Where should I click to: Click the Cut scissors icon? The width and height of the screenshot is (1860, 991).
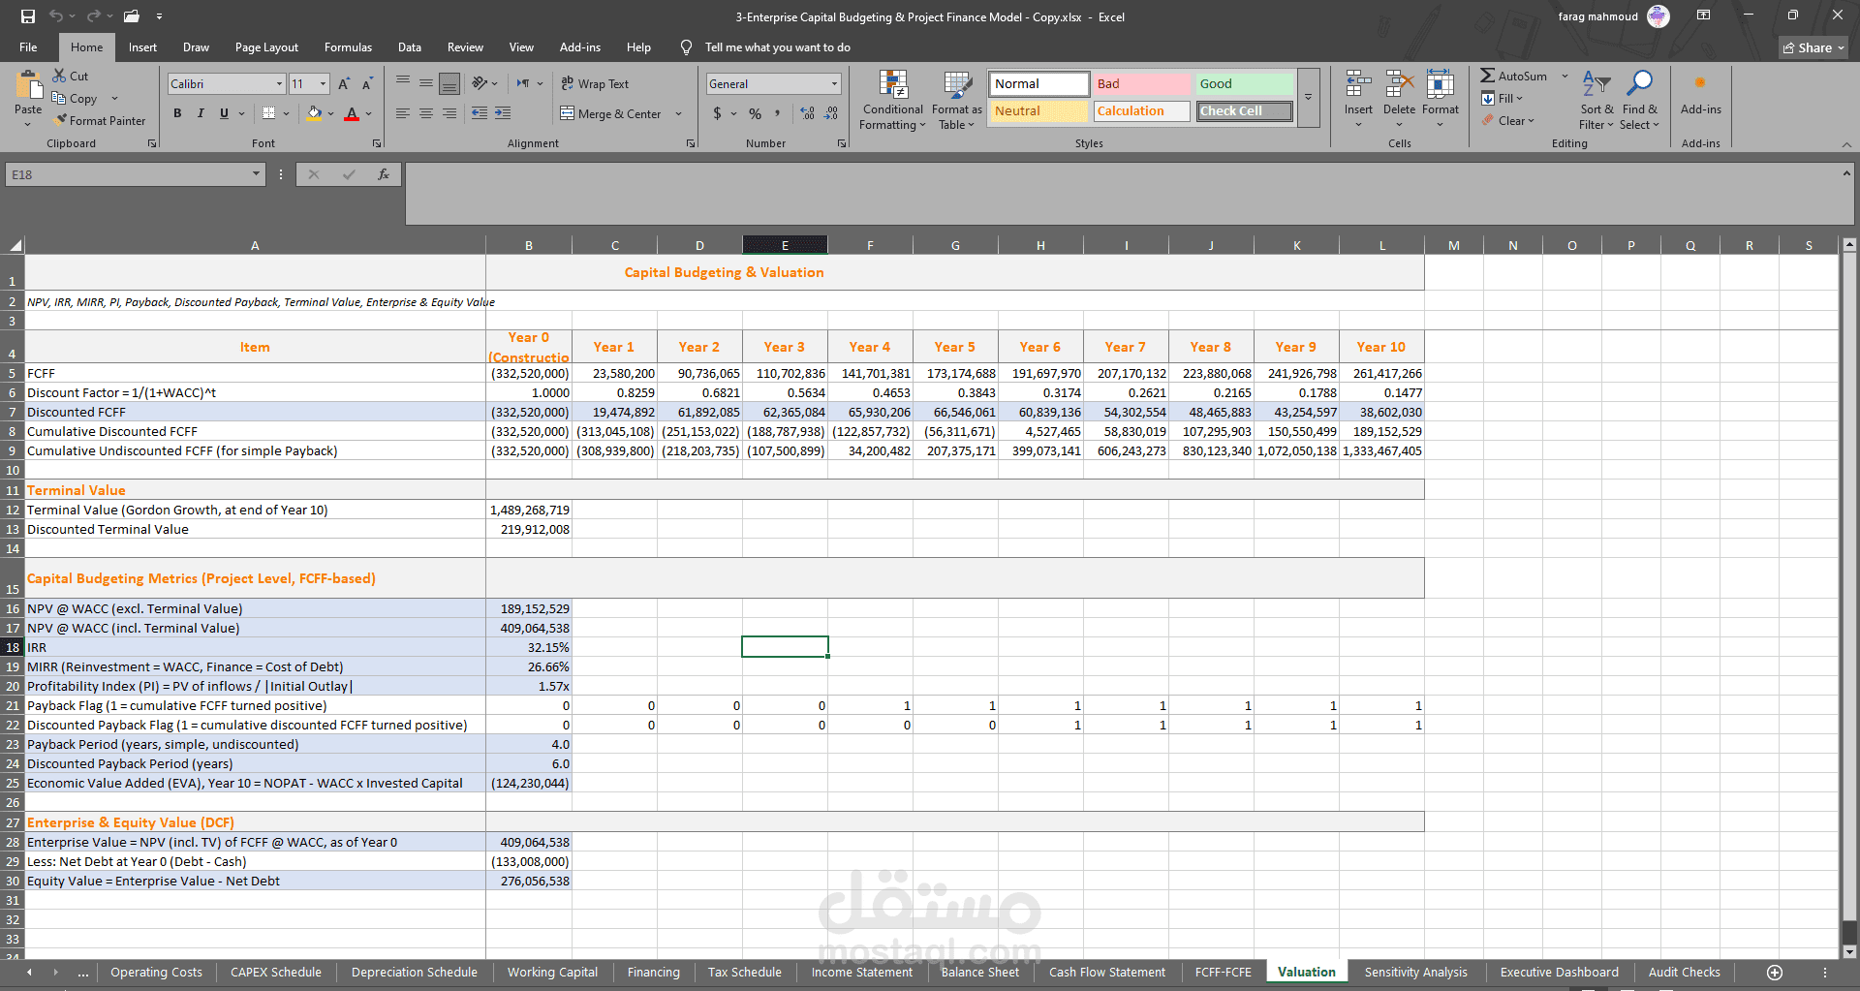pos(59,76)
